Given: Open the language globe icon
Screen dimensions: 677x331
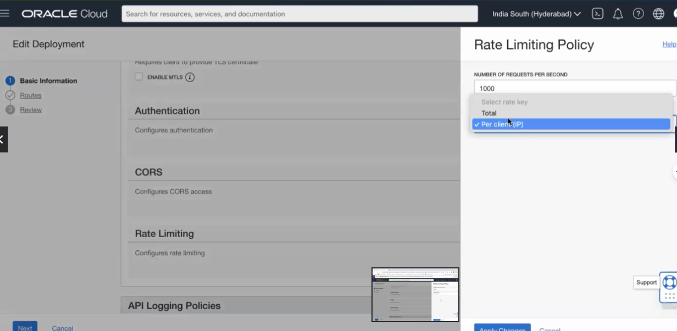Looking at the screenshot, I should [x=658, y=14].
